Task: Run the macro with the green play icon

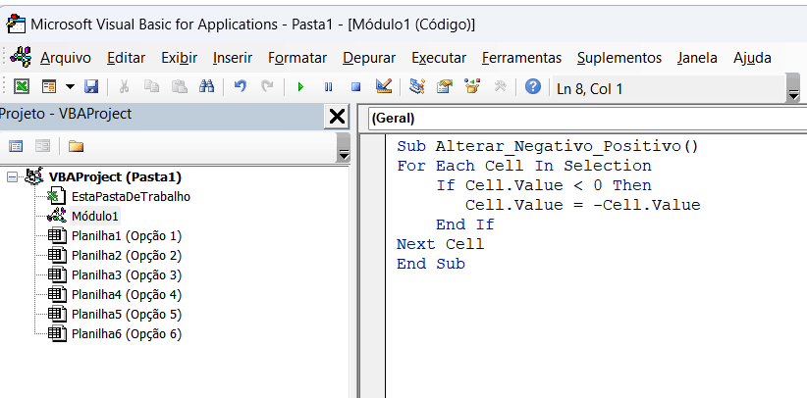Action: [x=300, y=87]
